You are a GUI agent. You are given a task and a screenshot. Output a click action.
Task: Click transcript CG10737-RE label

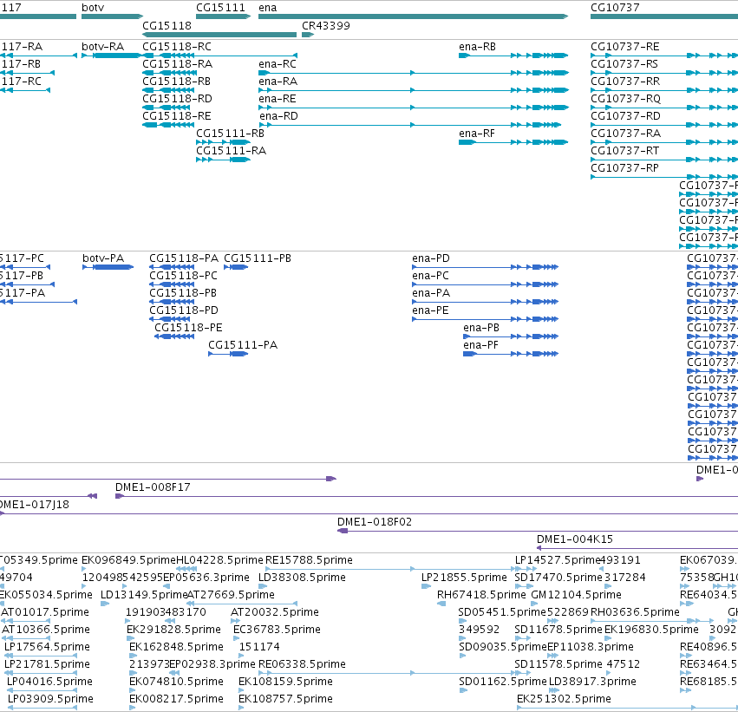tap(625, 47)
